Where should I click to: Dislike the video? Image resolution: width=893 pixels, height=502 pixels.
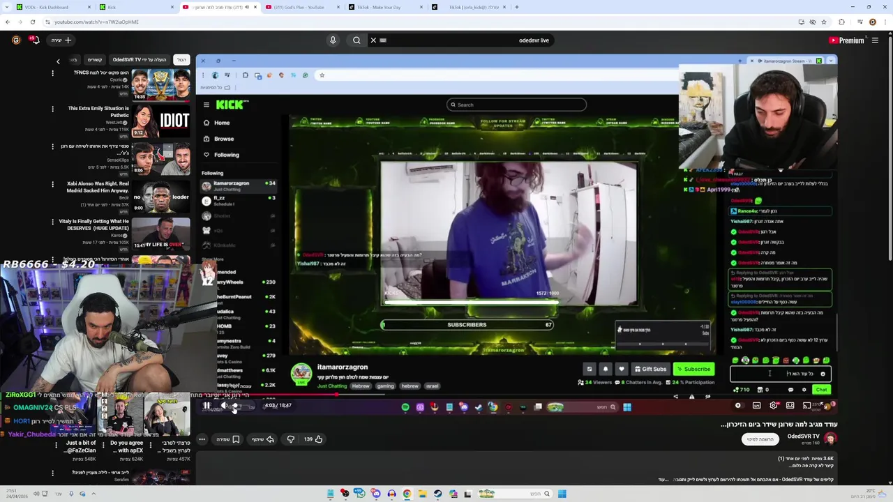(x=291, y=439)
